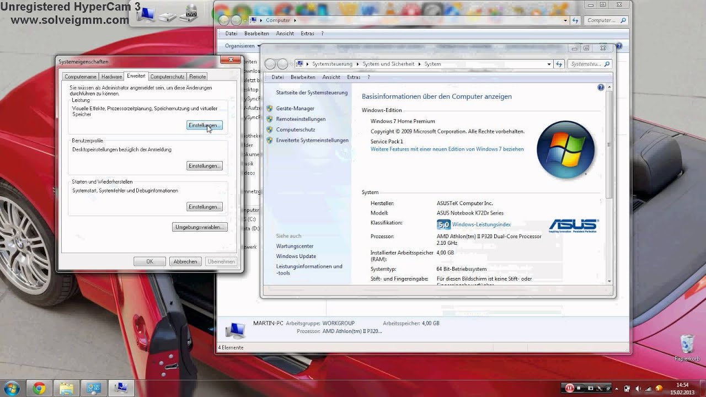This screenshot has height=397, width=706.
Task: Open Windows-Leistungsindex link
Action: pos(482,224)
